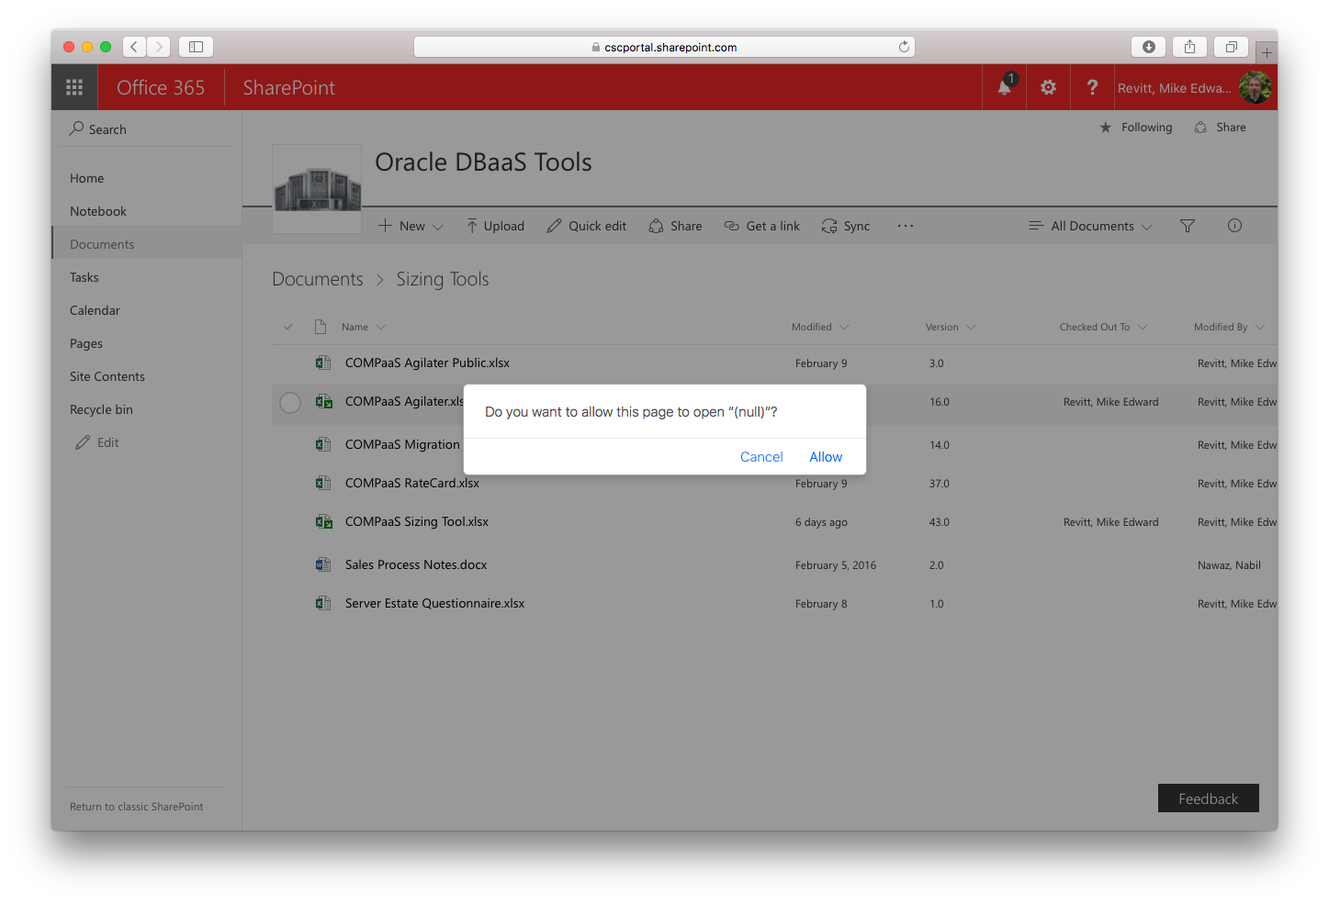Toggle selection circle for COMPaaS Agilater row
Viewport: 1329px width, 904px height.
[290, 402]
